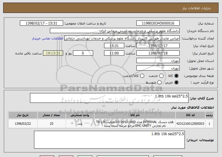Click the delivery province field تهران
The width and height of the screenshot is (222, 157).
(x=158, y=61)
